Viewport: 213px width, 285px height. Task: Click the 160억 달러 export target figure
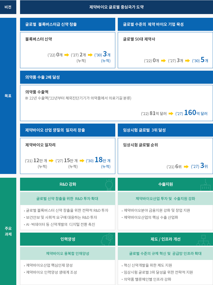196,113
